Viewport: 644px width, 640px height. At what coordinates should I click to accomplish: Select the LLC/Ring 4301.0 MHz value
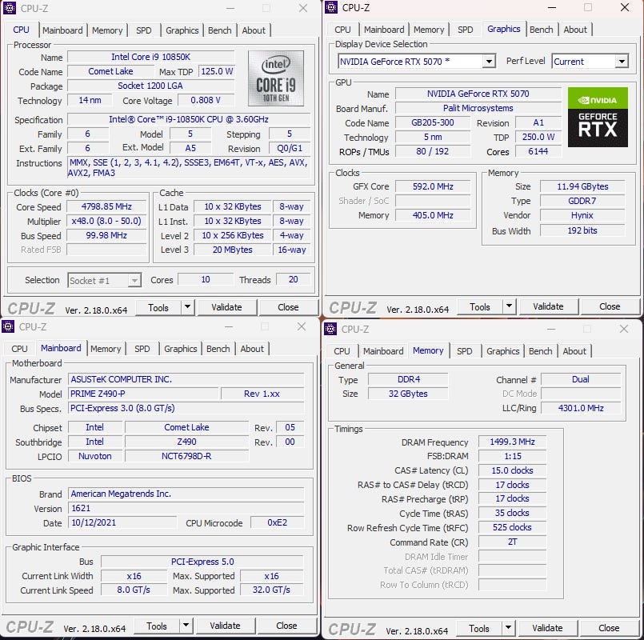coord(581,408)
